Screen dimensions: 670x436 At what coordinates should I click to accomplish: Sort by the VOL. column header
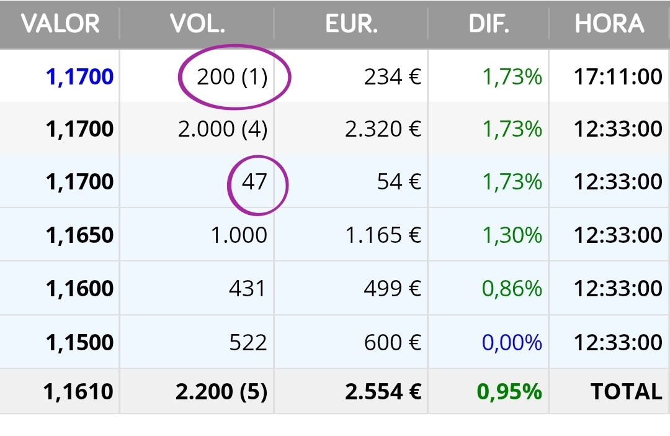pos(197,24)
